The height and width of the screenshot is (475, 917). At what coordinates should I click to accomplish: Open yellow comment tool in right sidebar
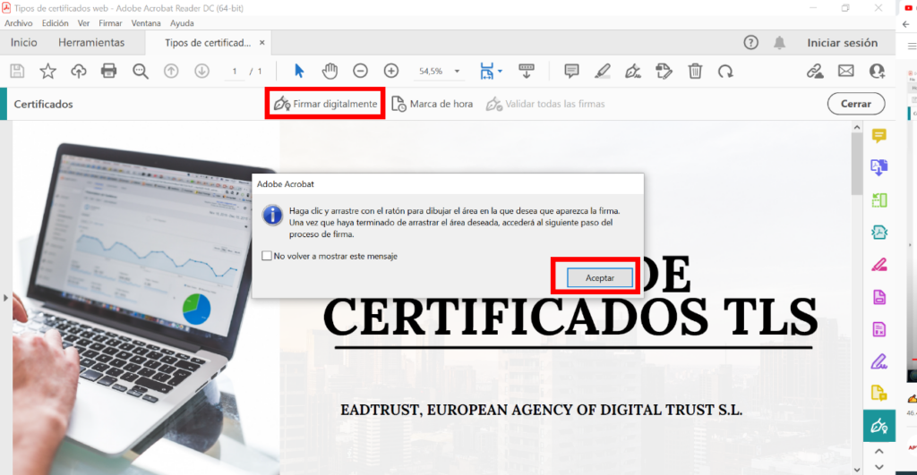click(879, 136)
